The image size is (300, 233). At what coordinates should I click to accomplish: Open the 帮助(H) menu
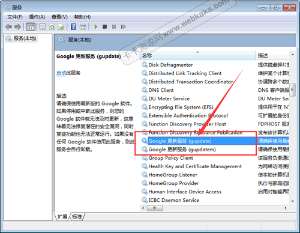click(82, 17)
